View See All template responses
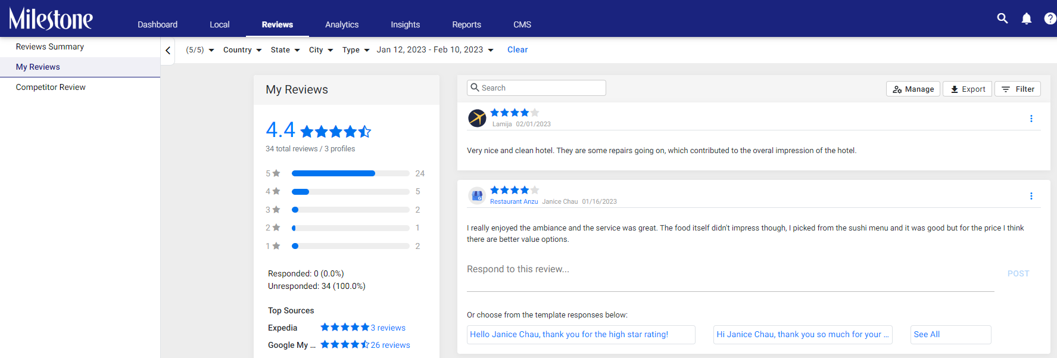Image resolution: width=1057 pixels, height=358 pixels. point(951,335)
